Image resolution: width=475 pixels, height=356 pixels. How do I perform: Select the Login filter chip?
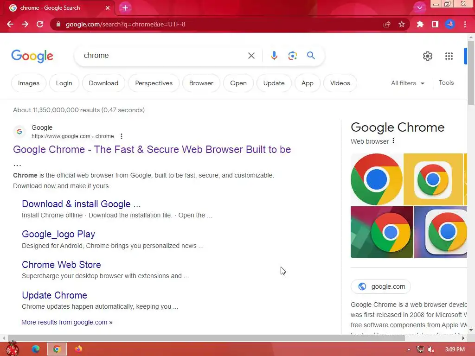click(x=64, y=83)
